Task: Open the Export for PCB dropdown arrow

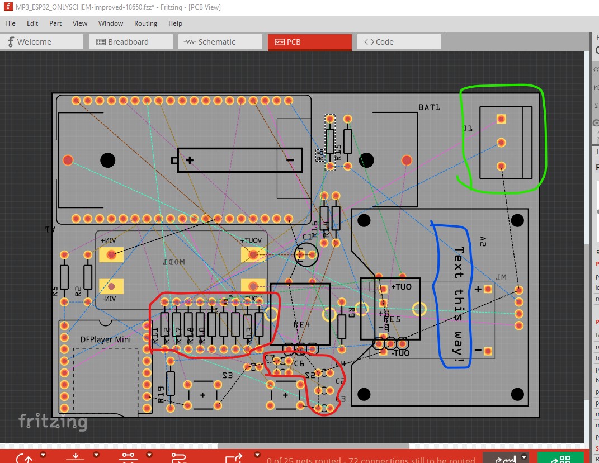Action: click(x=257, y=455)
